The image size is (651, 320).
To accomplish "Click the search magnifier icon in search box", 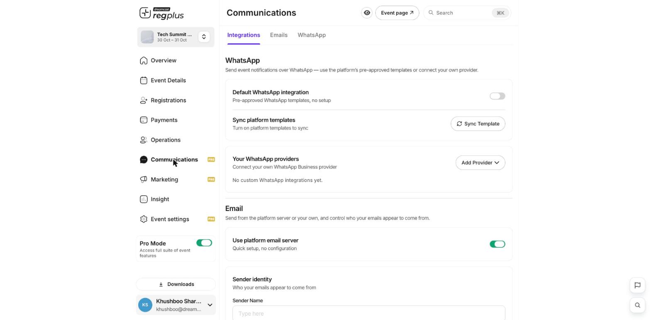I will [x=431, y=13].
